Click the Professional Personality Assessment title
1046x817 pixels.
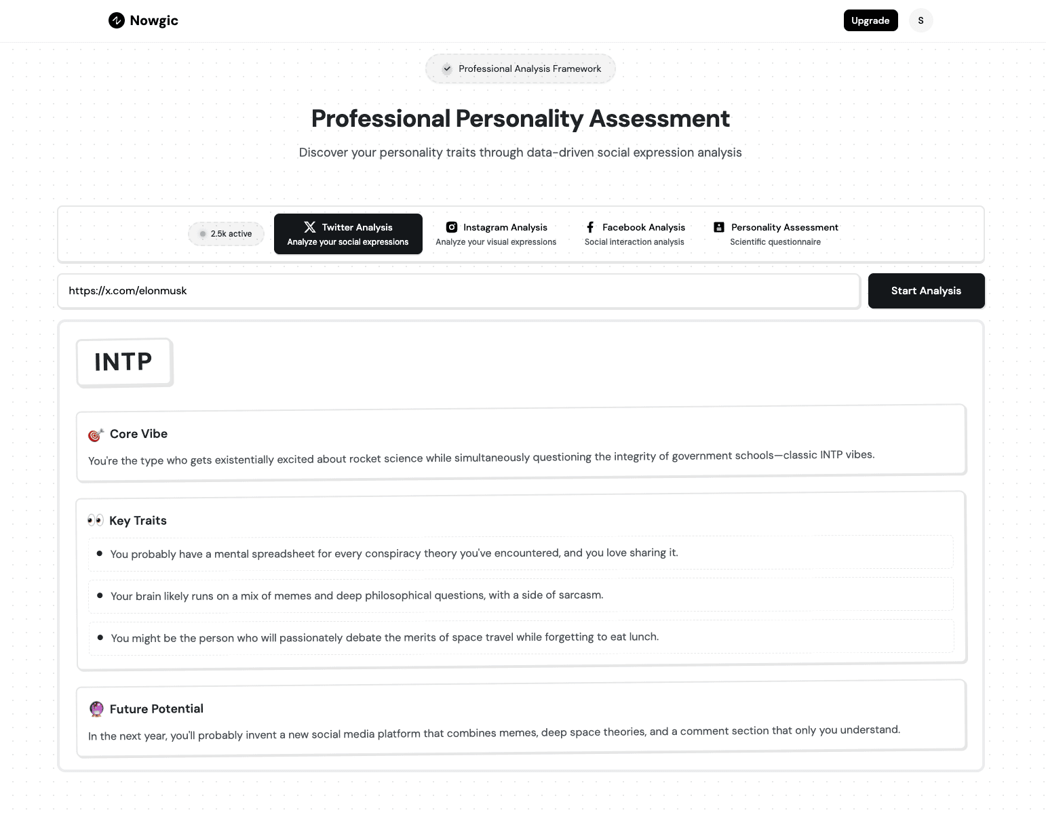coord(520,119)
